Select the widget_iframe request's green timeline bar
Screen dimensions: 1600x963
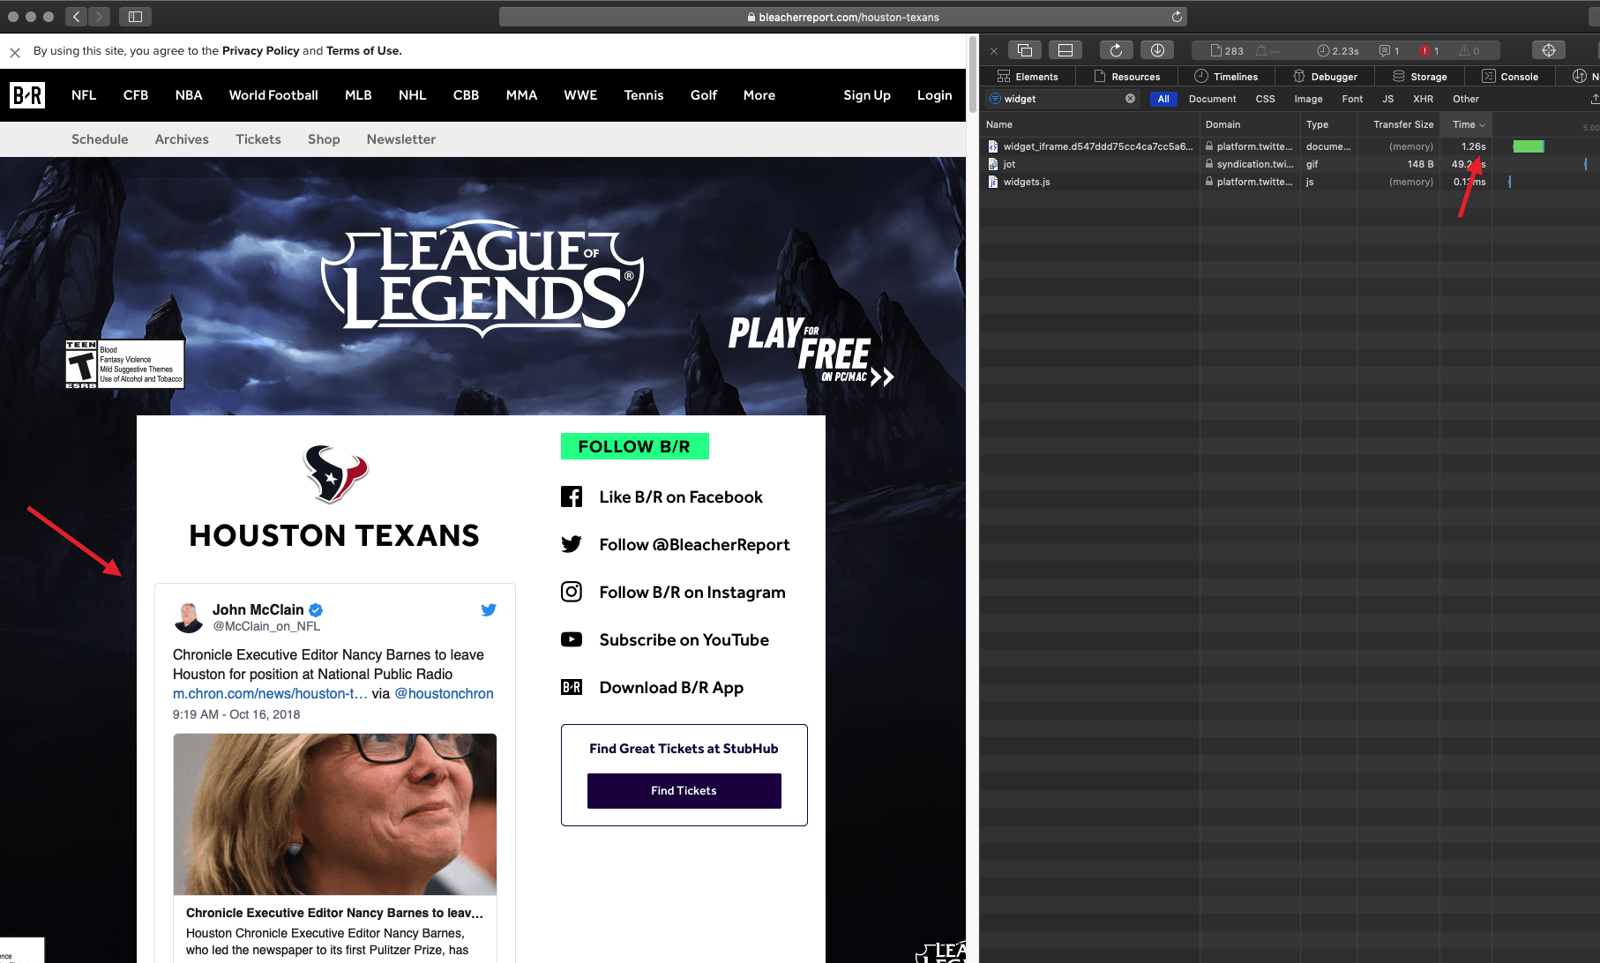[1528, 146]
